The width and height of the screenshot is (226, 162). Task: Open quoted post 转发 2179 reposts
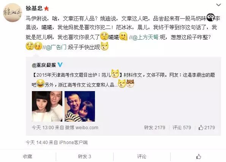click(x=155, y=128)
